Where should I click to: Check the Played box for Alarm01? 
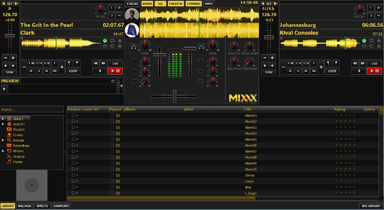pyautogui.click(x=112, y=115)
